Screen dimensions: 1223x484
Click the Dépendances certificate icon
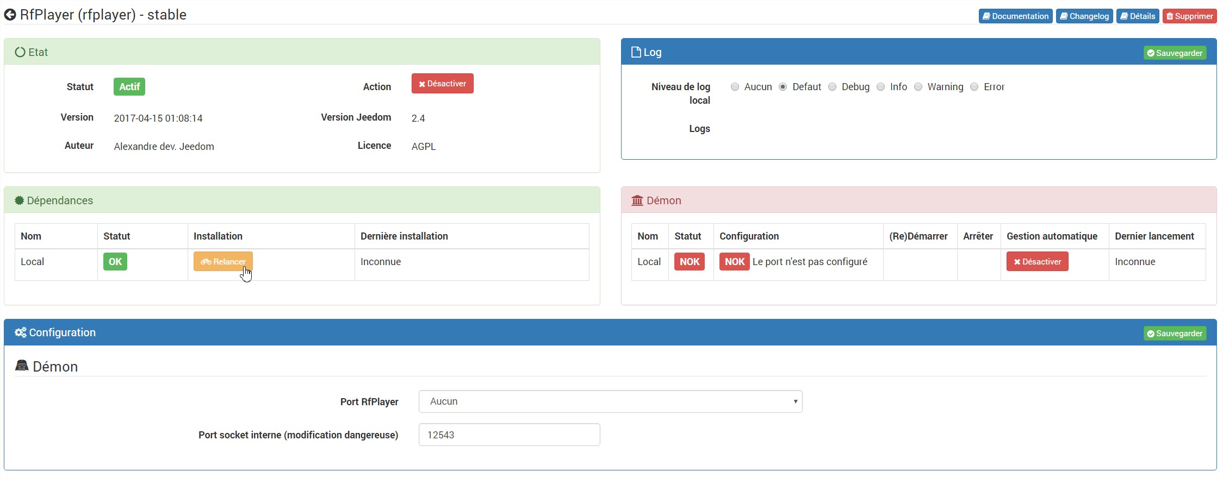(x=20, y=200)
